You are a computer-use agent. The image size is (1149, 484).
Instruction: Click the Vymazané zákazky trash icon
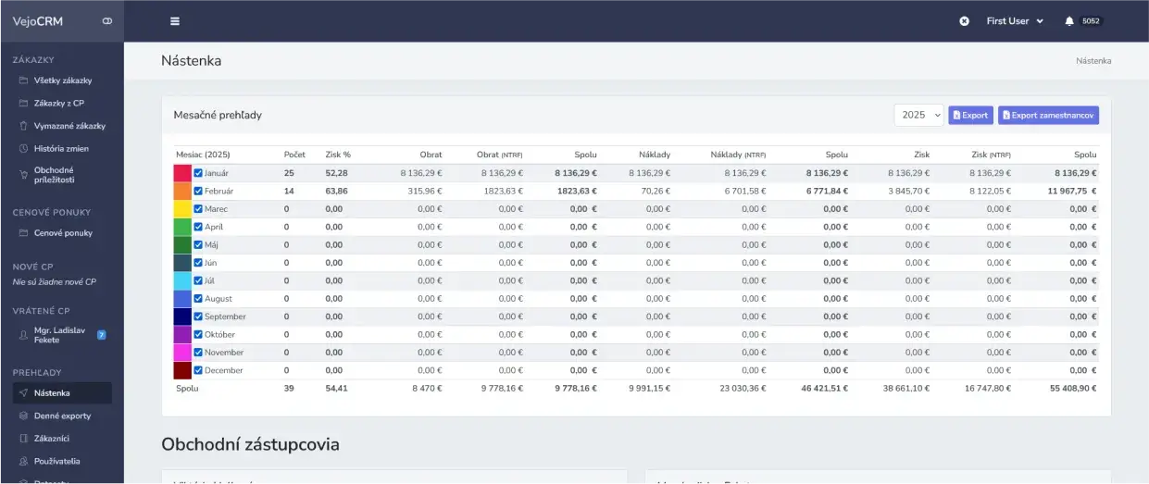[x=24, y=126]
